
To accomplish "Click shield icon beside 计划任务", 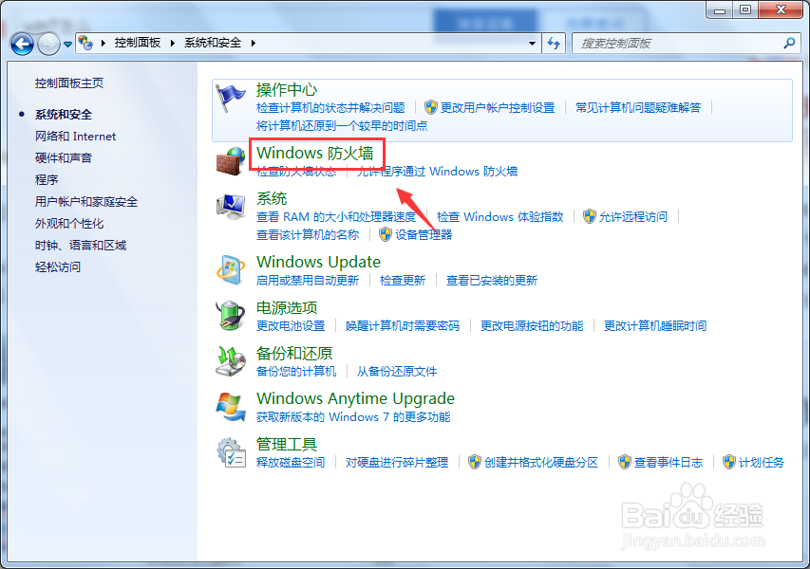I will (729, 462).
